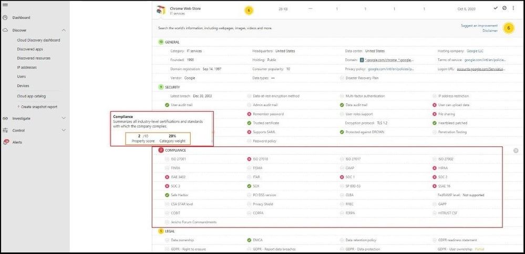
Task: Click the Security score 9 badge
Action: [x=161, y=87]
